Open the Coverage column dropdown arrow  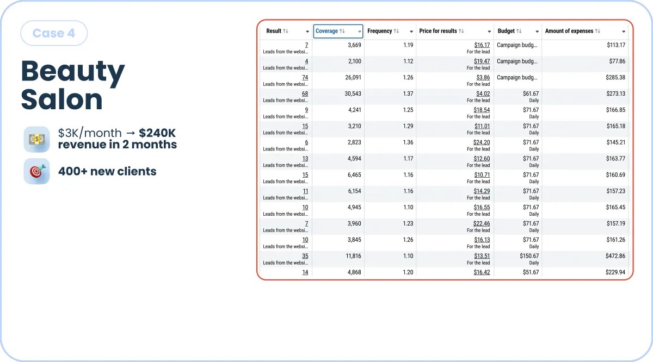(x=359, y=32)
